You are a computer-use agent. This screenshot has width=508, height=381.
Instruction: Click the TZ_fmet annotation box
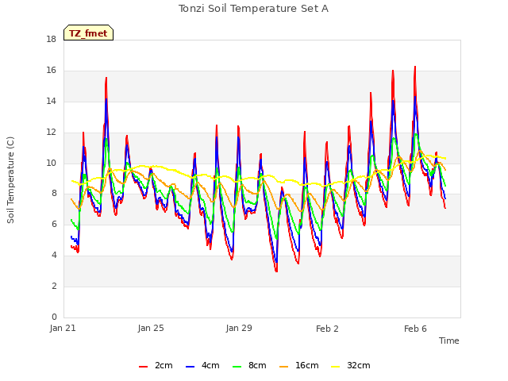coord(88,33)
